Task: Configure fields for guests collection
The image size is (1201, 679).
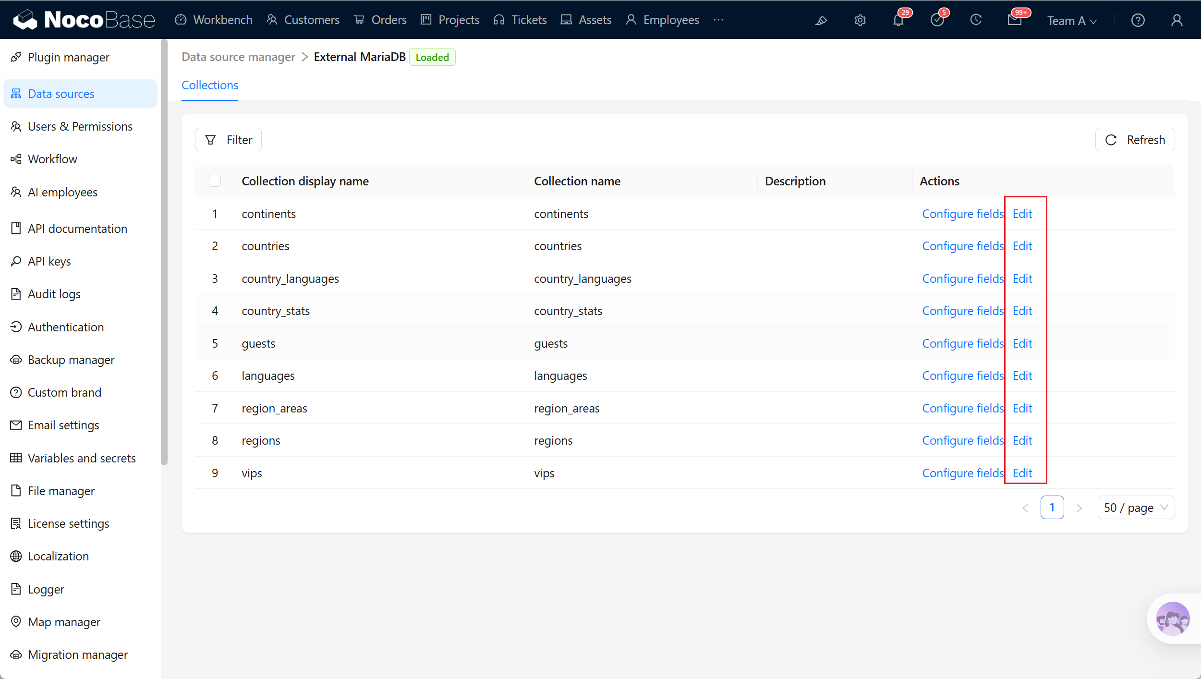Action: (963, 343)
